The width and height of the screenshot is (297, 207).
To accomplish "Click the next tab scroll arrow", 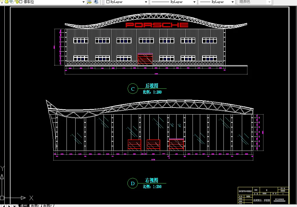I will point(9,206).
